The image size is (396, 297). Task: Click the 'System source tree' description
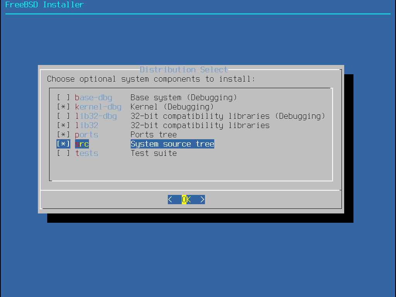coord(172,144)
